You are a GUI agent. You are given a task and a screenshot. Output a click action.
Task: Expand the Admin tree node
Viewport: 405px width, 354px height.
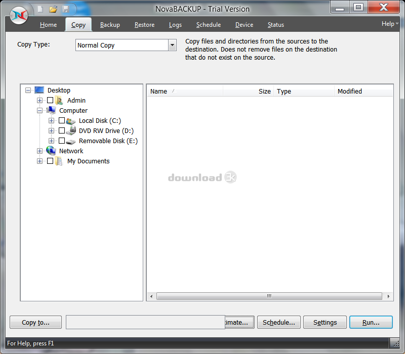(x=39, y=100)
